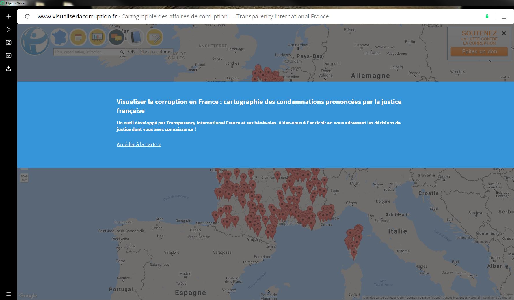The height and width of the screenshot is (300, 514).
Task: Click the magnifier icon in search field
Action: pyautogui.click(x=122, y=52)
